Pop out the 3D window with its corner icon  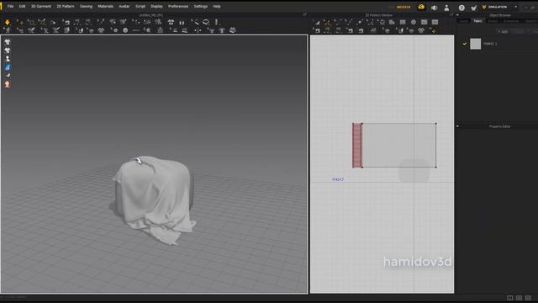coord(304,15)
